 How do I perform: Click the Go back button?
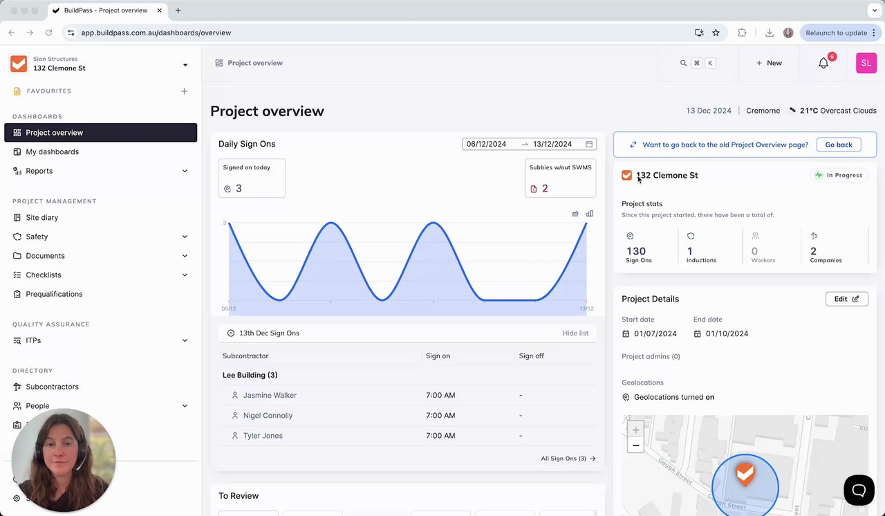click(839, 145)
